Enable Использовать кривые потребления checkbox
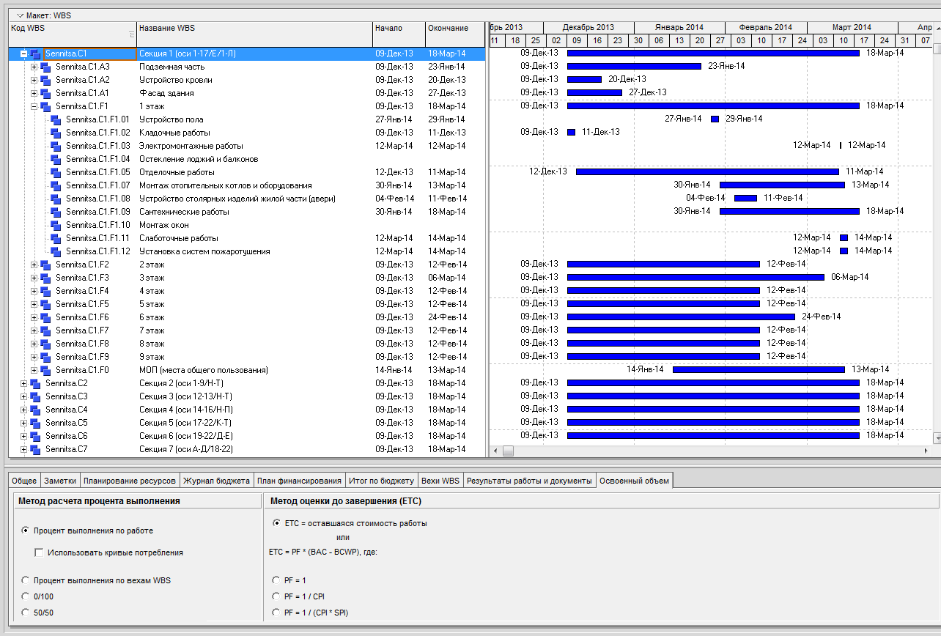The height and width of the screenshot is (636, 941). pos(39,552)
